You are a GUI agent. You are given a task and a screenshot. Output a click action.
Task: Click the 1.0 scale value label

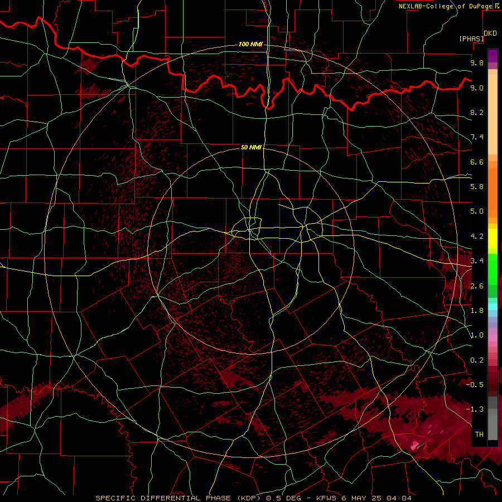(477, 335)
